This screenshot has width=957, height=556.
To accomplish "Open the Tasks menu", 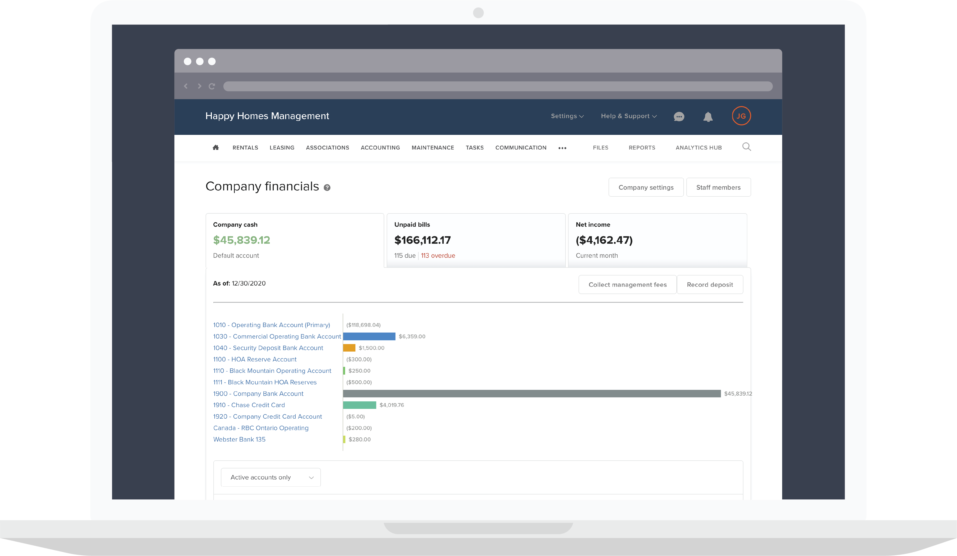I will pyautogui.click(x=475, y=148).
